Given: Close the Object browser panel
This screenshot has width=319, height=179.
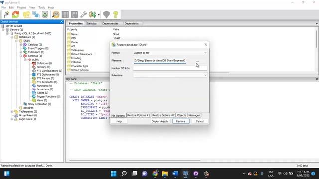Looking at the screenshot, I should [x=62, y=22].
